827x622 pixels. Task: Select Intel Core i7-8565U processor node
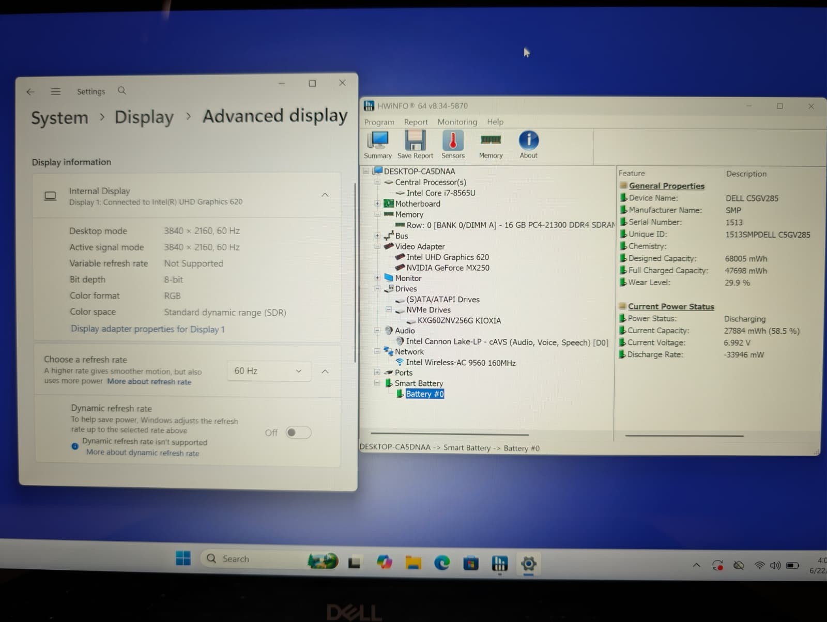(x=441, y=193)
